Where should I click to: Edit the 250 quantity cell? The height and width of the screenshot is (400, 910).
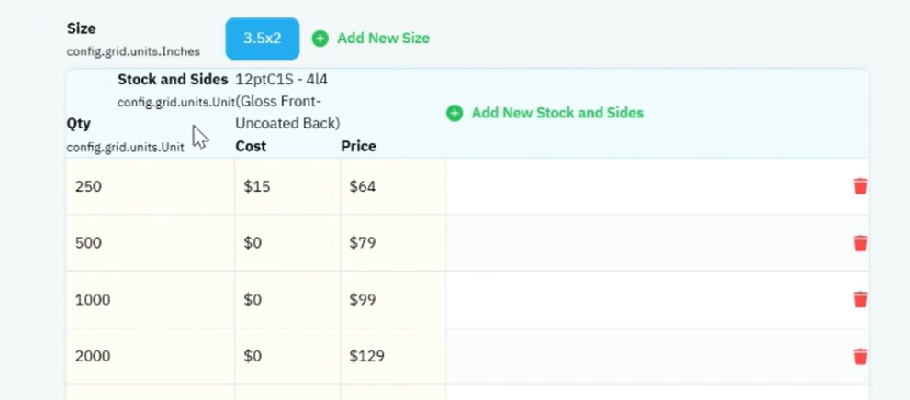(151, 186)
